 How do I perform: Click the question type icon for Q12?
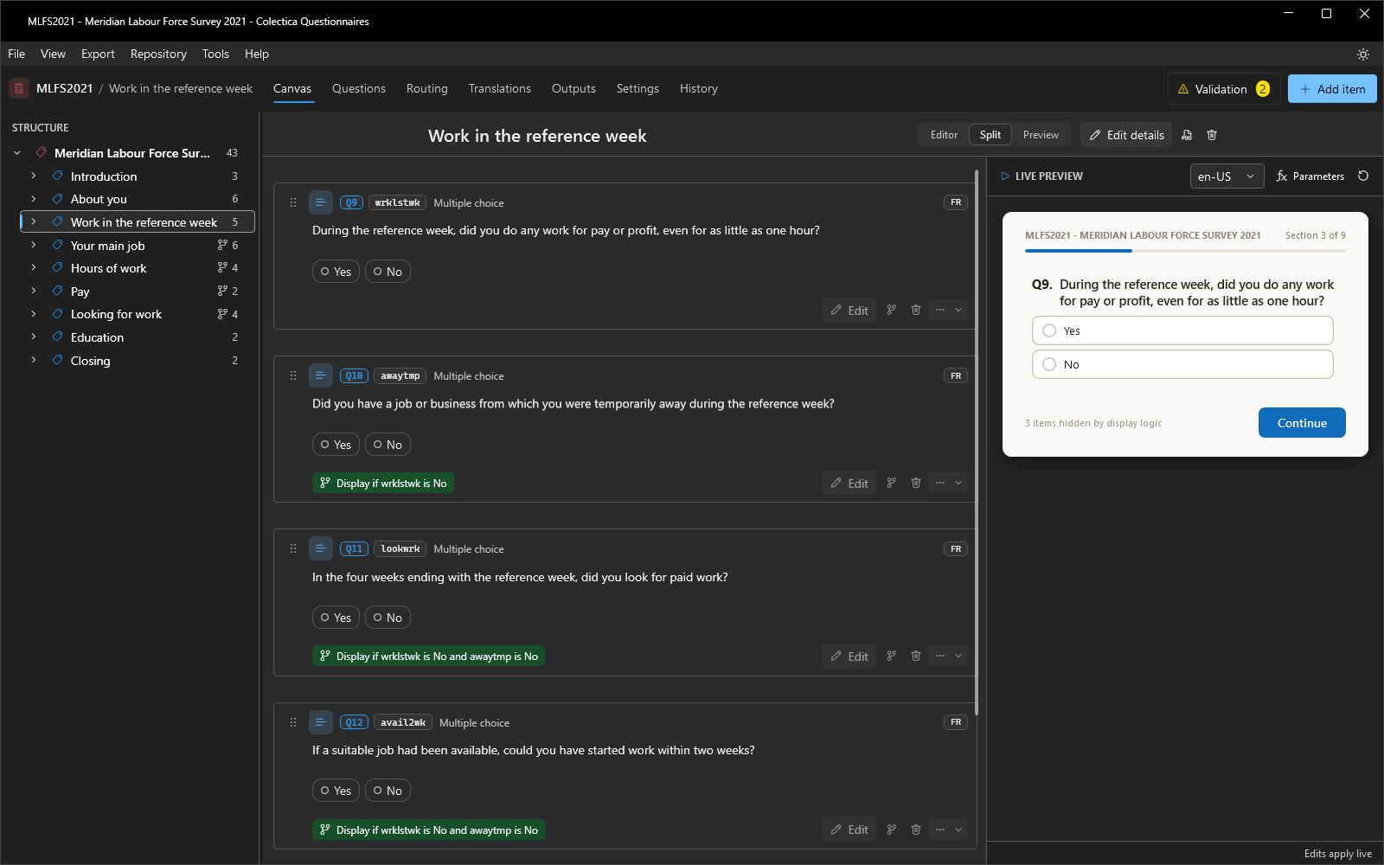320,722
